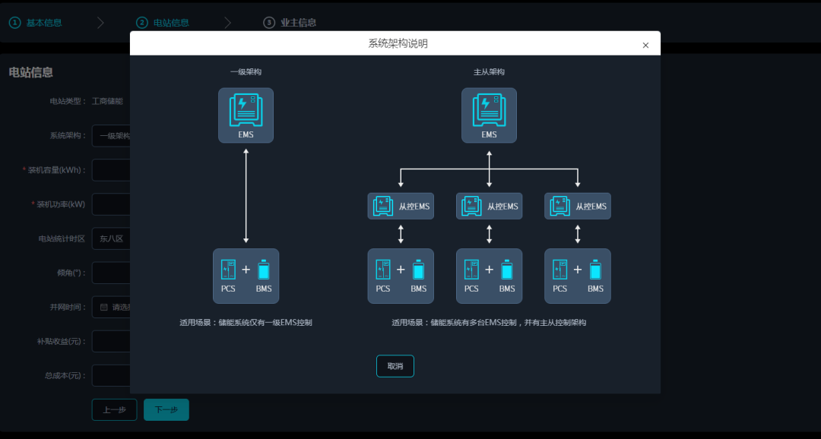Viewport: 821px width, 439px height.
Task: Click the 上一步 button
Action: click(114, 410)
